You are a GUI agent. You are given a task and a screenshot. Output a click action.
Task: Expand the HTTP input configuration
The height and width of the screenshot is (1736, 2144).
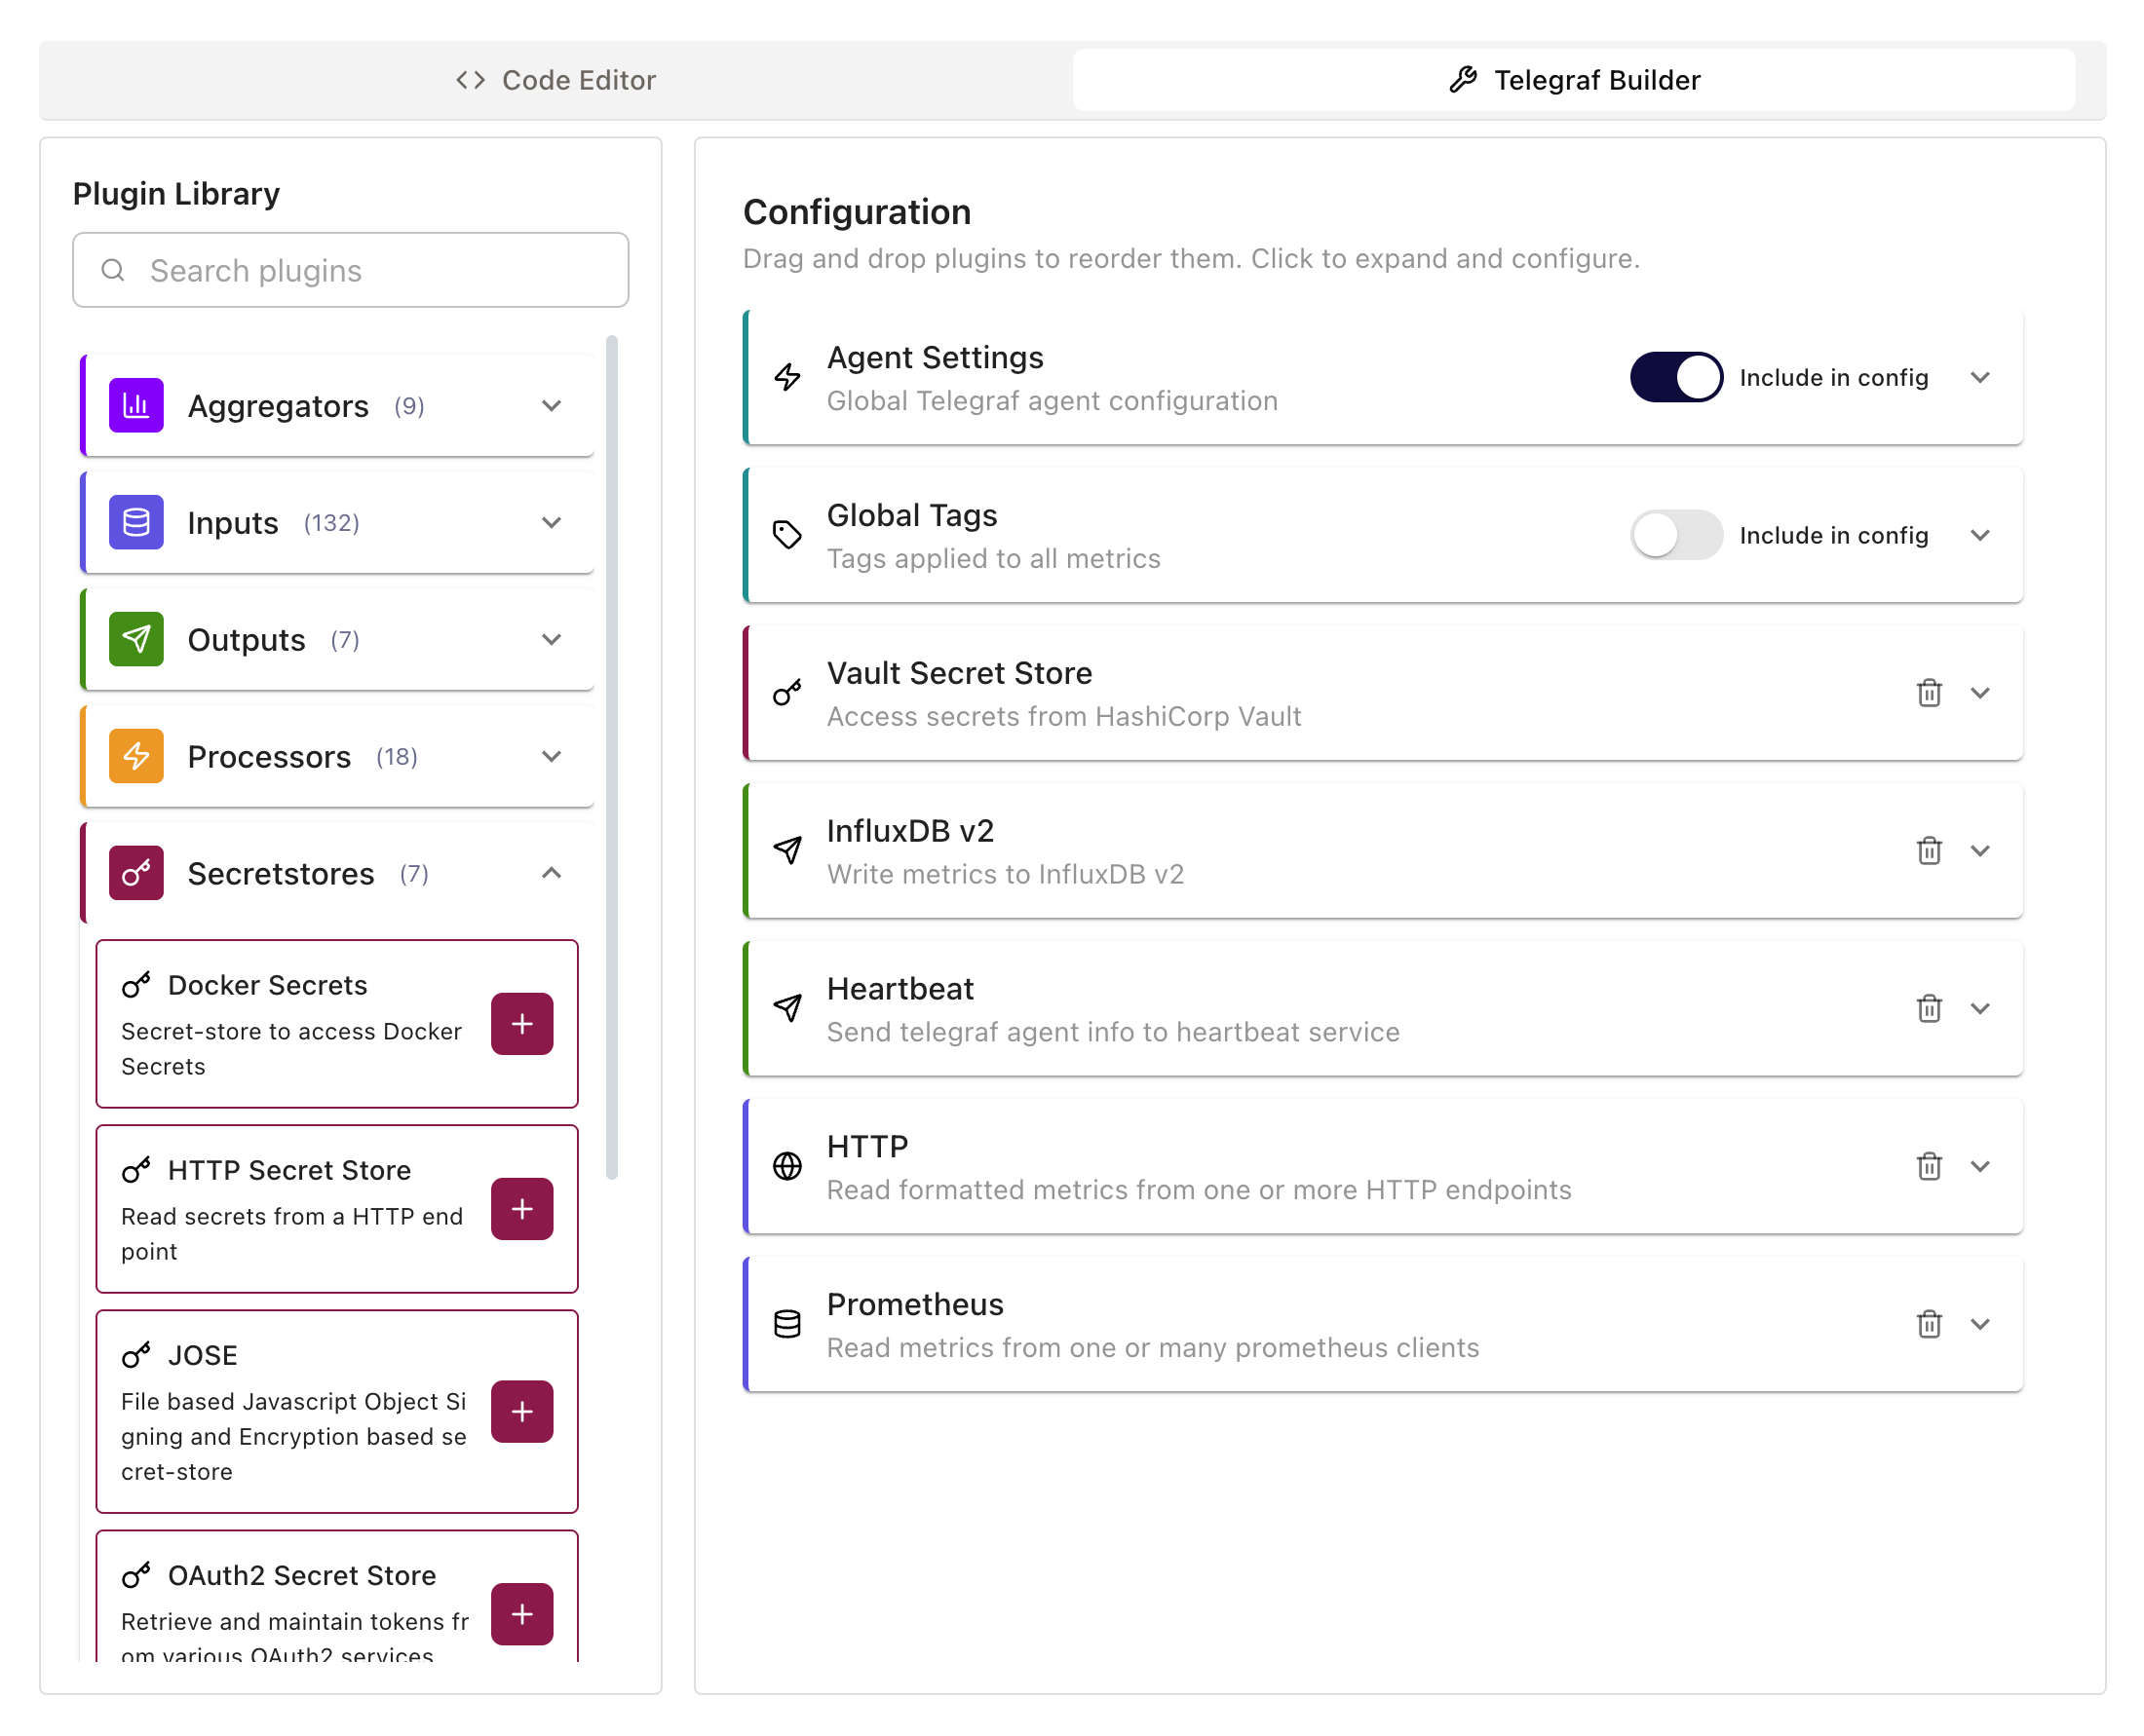1980,1166
